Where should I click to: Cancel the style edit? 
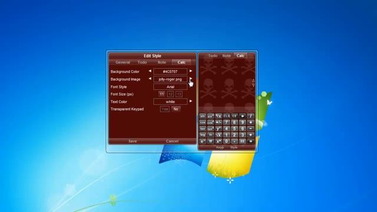[x=172, y=141]
